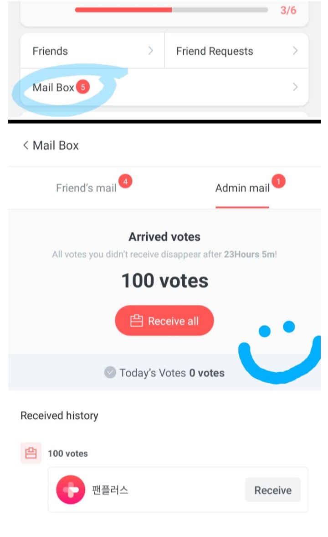Switch to the Friend's mail tab

[x=87, y=188]
